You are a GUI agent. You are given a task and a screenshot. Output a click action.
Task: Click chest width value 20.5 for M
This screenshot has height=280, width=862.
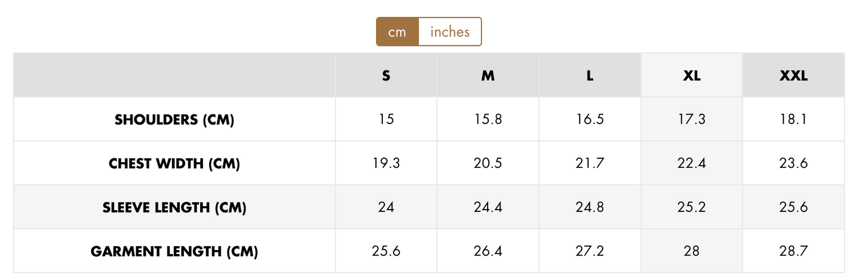[x=488, y=164]
